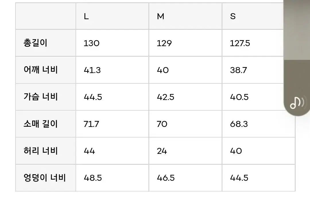Screen dimensions: 310x198
Task: Click the 어깨 너비 row label
Action: pos(41,70)
